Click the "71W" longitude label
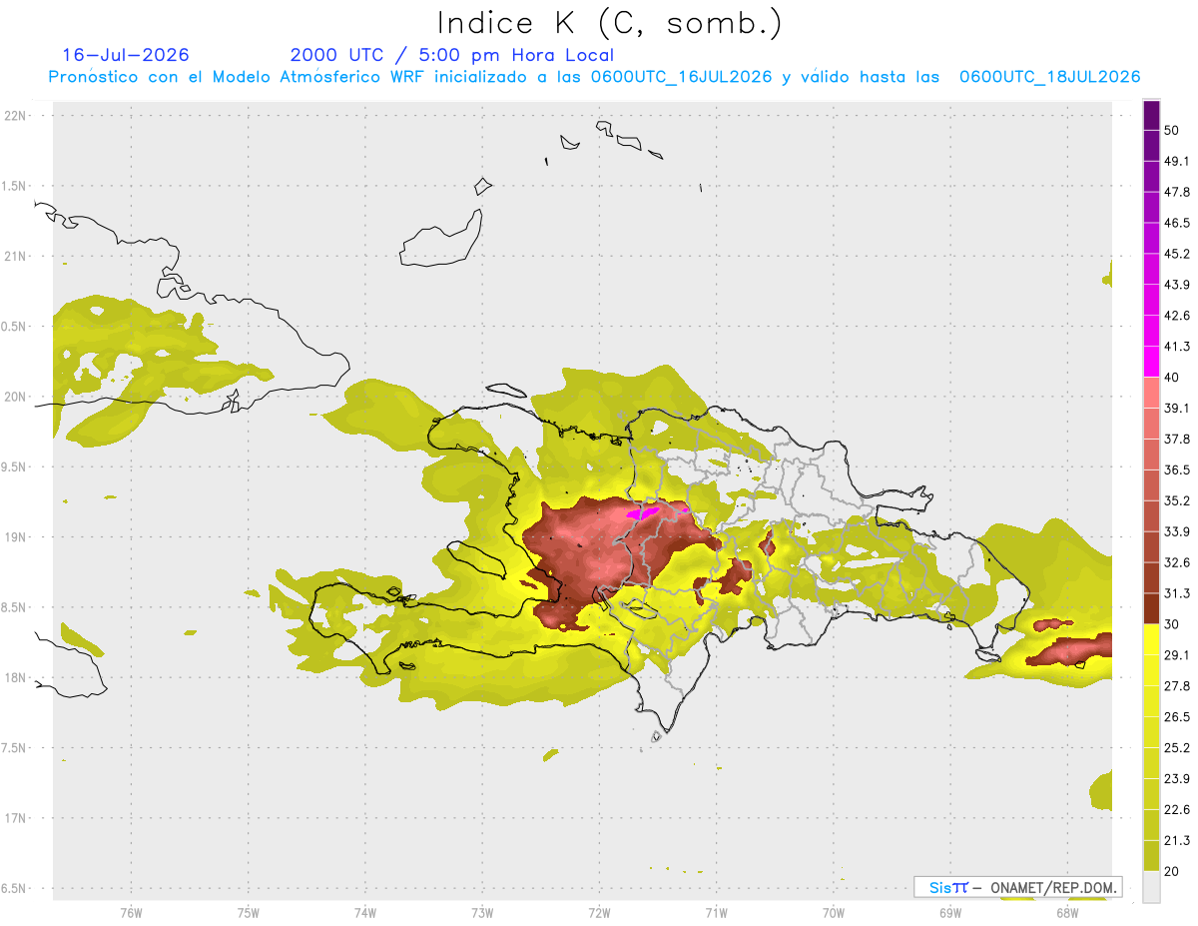Screen dimensions: 1198x926 [x=716, y=913]
